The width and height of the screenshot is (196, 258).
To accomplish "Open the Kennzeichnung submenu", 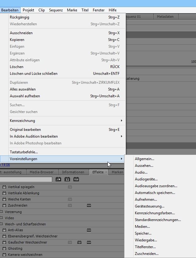I will [67, 121].
